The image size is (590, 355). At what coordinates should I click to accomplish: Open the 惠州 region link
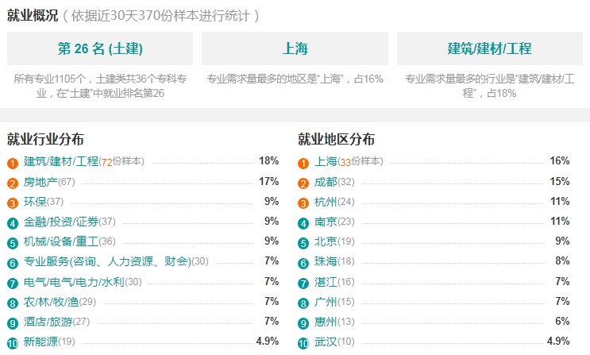(x=326, y=322)
